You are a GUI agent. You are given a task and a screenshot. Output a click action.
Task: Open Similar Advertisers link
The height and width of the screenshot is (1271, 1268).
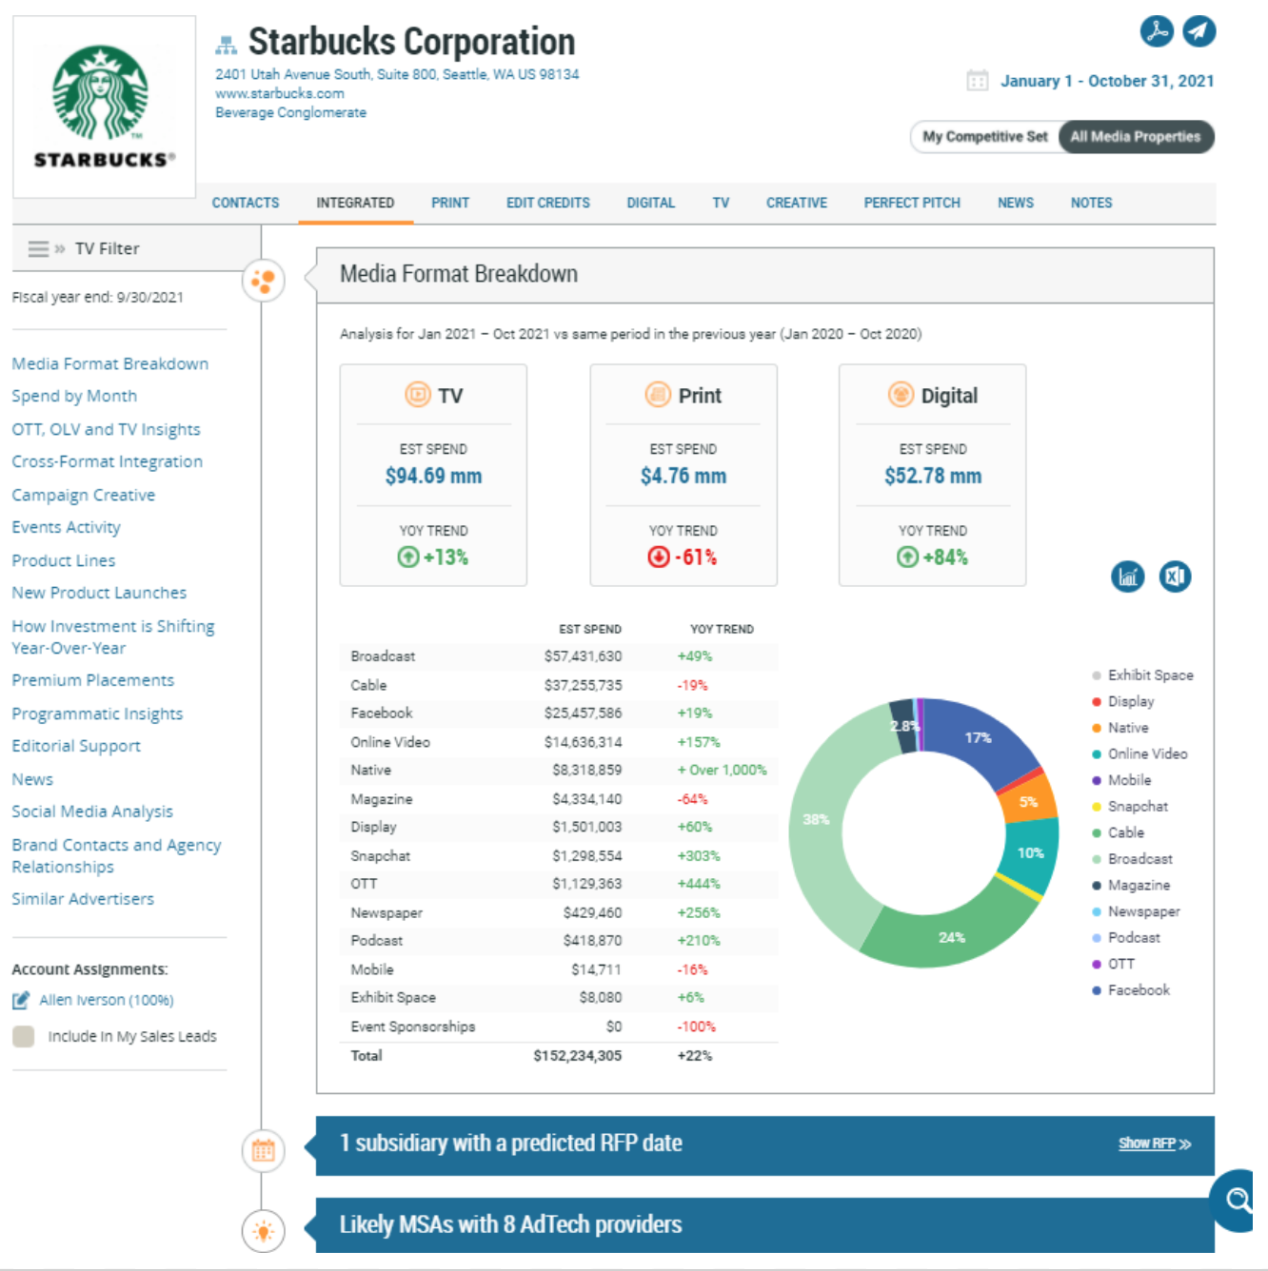coord(83,899)
